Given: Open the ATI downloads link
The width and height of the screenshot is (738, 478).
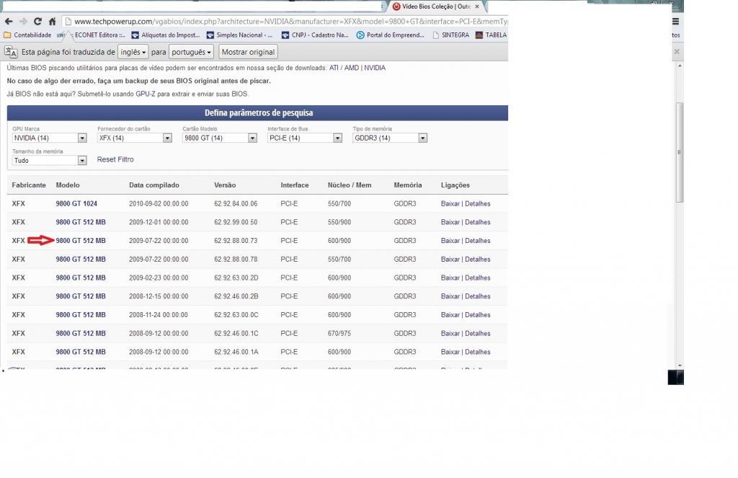Looking at the screenshot, I should point(334,68).
